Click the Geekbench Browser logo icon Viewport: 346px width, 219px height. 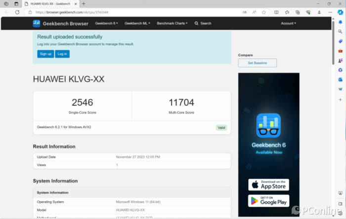click(37, 23)
